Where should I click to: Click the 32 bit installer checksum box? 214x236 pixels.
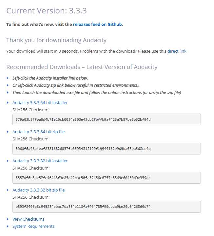coord(107,178)
